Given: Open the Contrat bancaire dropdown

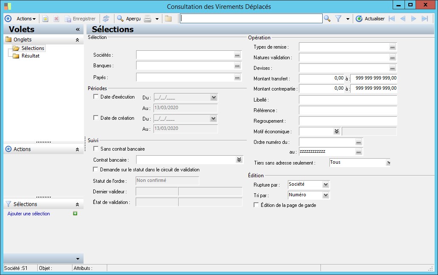Looking at the screenshot, I should 239,159.
